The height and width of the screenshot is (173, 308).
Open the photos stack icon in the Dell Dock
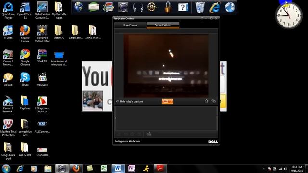coord(108,7)
